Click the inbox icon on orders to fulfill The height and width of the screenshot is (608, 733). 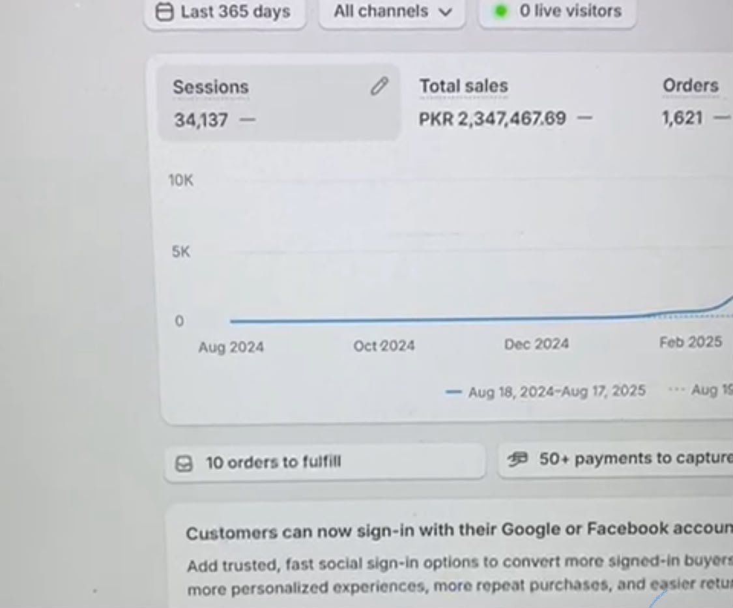pos(184,463)
